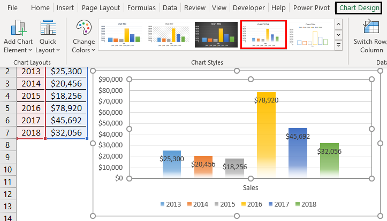Select the orange 2014 bar
This screenshot has width=387, height=221.
point(203,167)
